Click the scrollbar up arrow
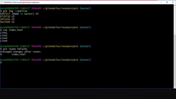176x99 pixels. (175, 5)
